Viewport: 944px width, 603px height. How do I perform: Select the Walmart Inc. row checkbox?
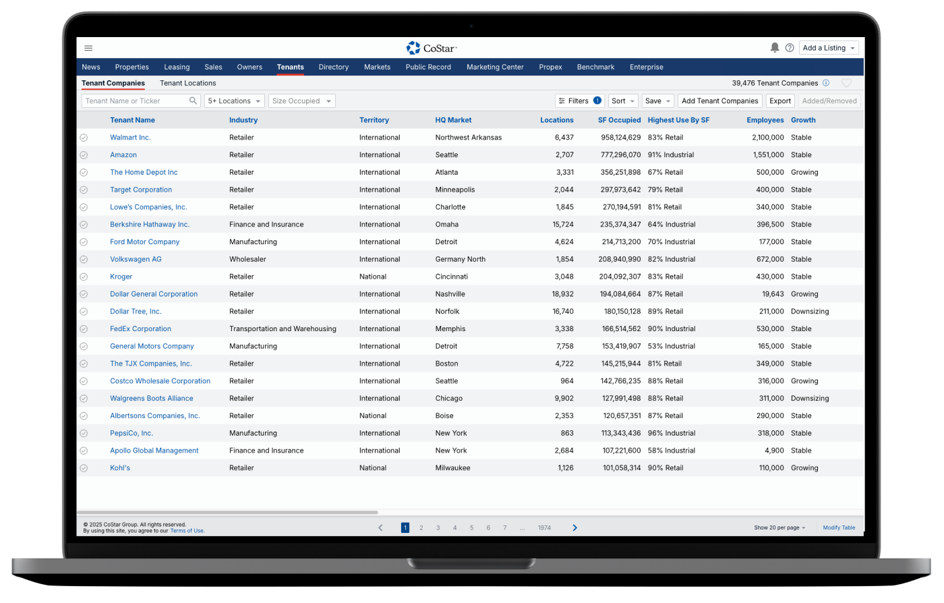tap(84, 138)
